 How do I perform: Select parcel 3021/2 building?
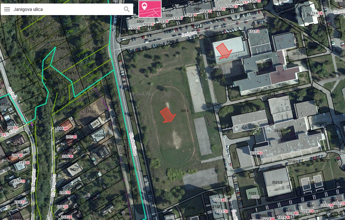(x=277, y=182)
